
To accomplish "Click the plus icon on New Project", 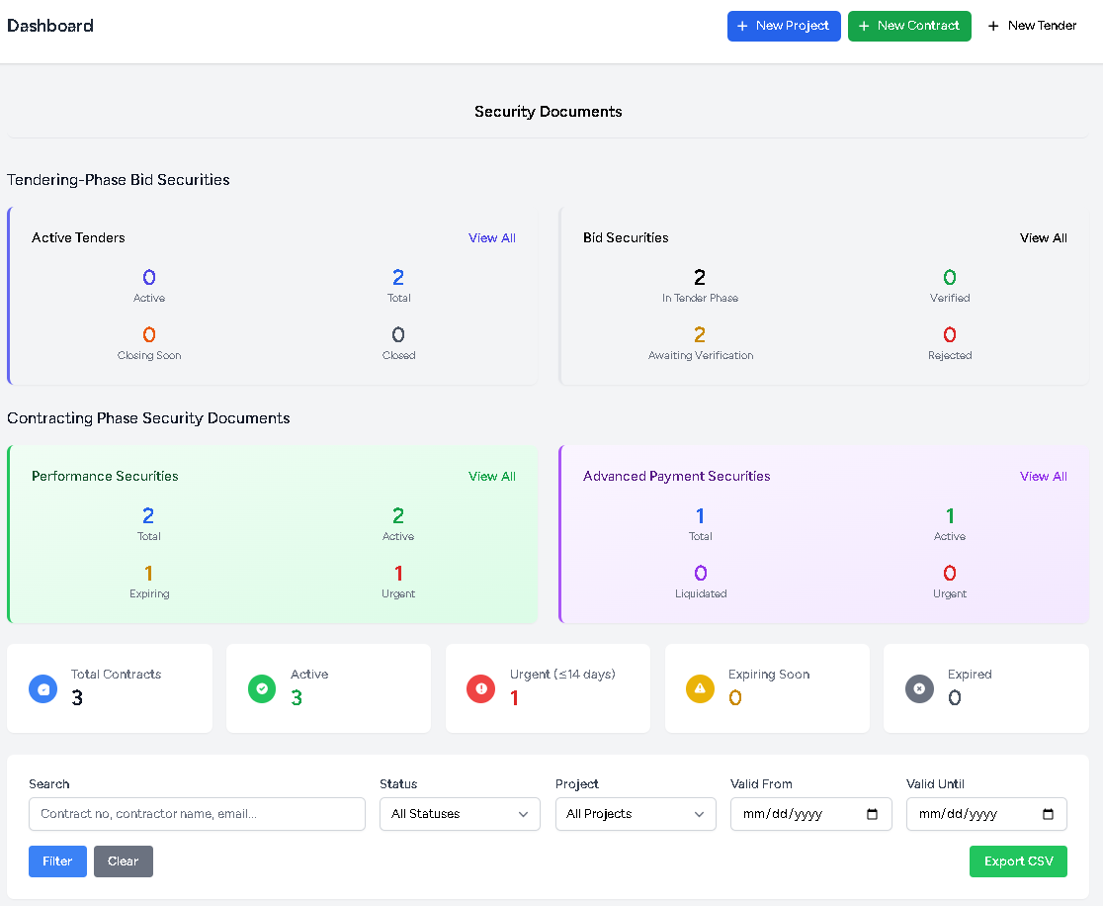I will (x=742, y=26).
